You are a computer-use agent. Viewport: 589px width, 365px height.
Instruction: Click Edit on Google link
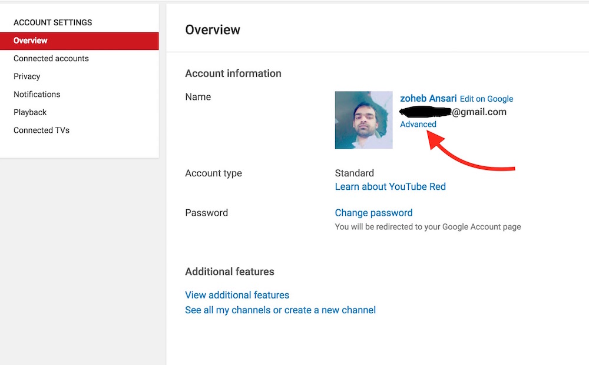pyautogui.click(x=487, y=99)
